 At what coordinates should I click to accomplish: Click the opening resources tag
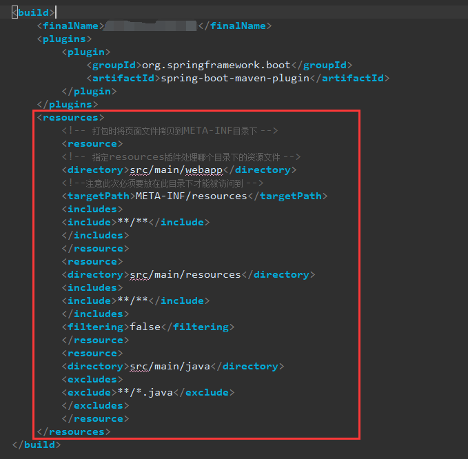pyautogui.click(x=70, y=117)
